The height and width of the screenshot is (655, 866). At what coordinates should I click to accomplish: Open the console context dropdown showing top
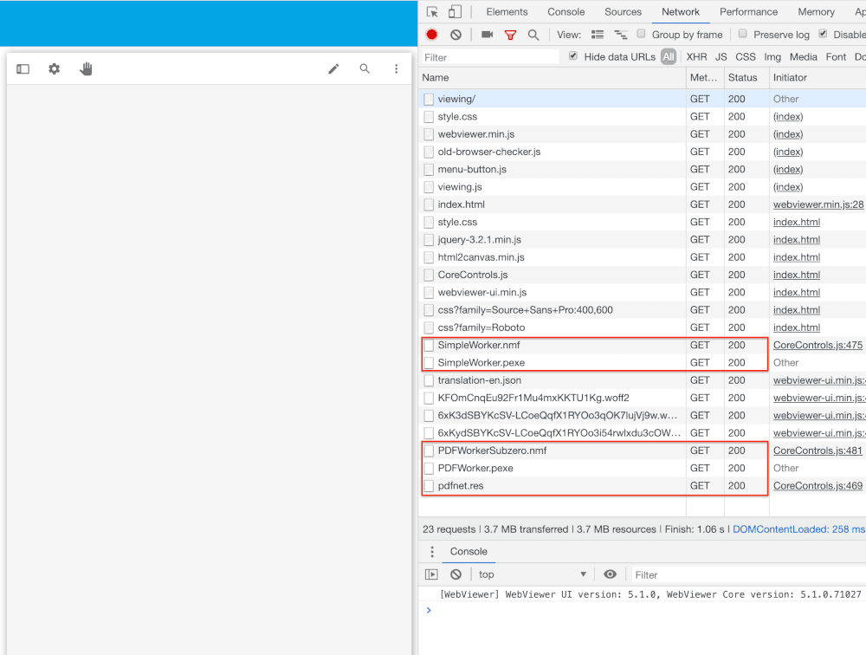[x=533, y=574]
